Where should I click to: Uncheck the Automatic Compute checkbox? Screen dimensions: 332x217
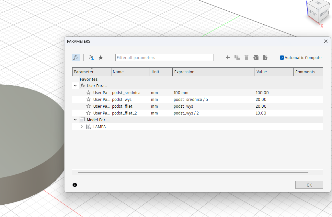pyautogui.click(x=282, y=58)
